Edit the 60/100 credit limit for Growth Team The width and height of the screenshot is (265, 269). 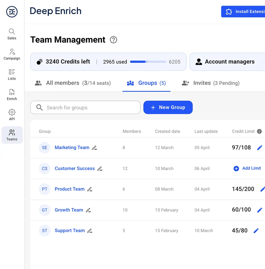[x=260, y=210]
